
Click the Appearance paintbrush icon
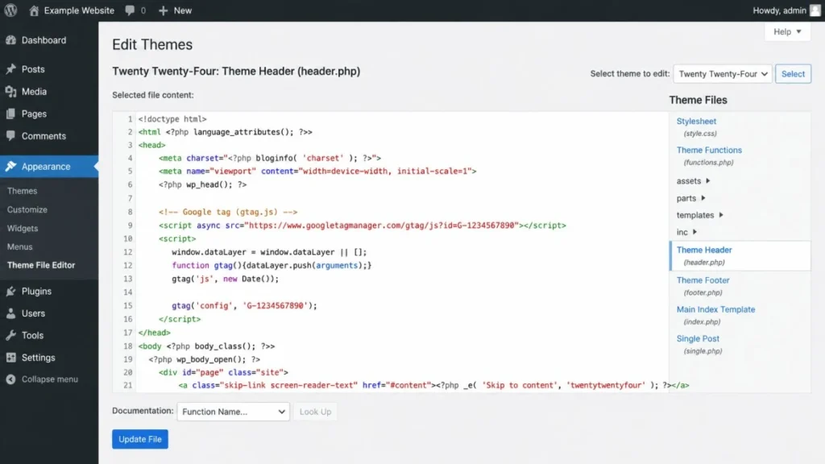[x=10, y=166]
